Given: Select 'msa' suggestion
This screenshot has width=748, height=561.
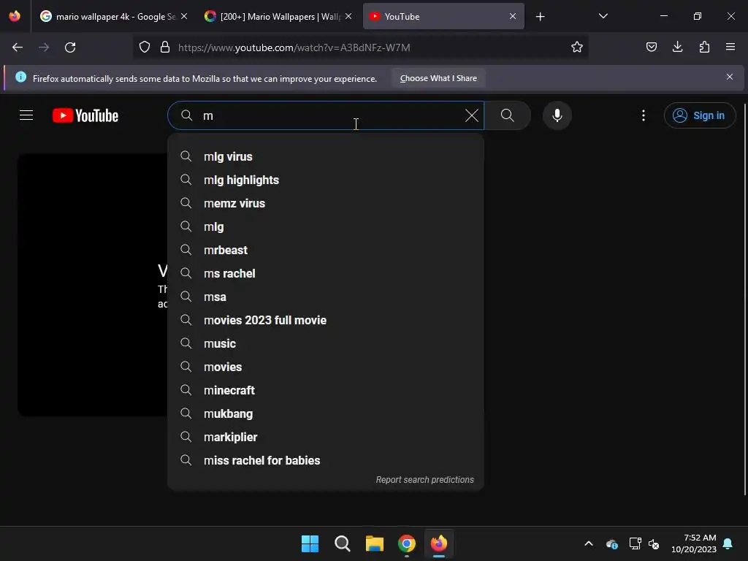Looking at the screenshot, I should (326, 297).
